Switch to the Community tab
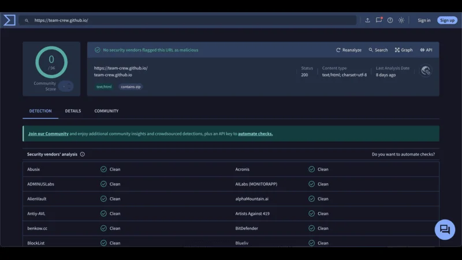Screen dimensions: 462x260 (x=106, y=111)
